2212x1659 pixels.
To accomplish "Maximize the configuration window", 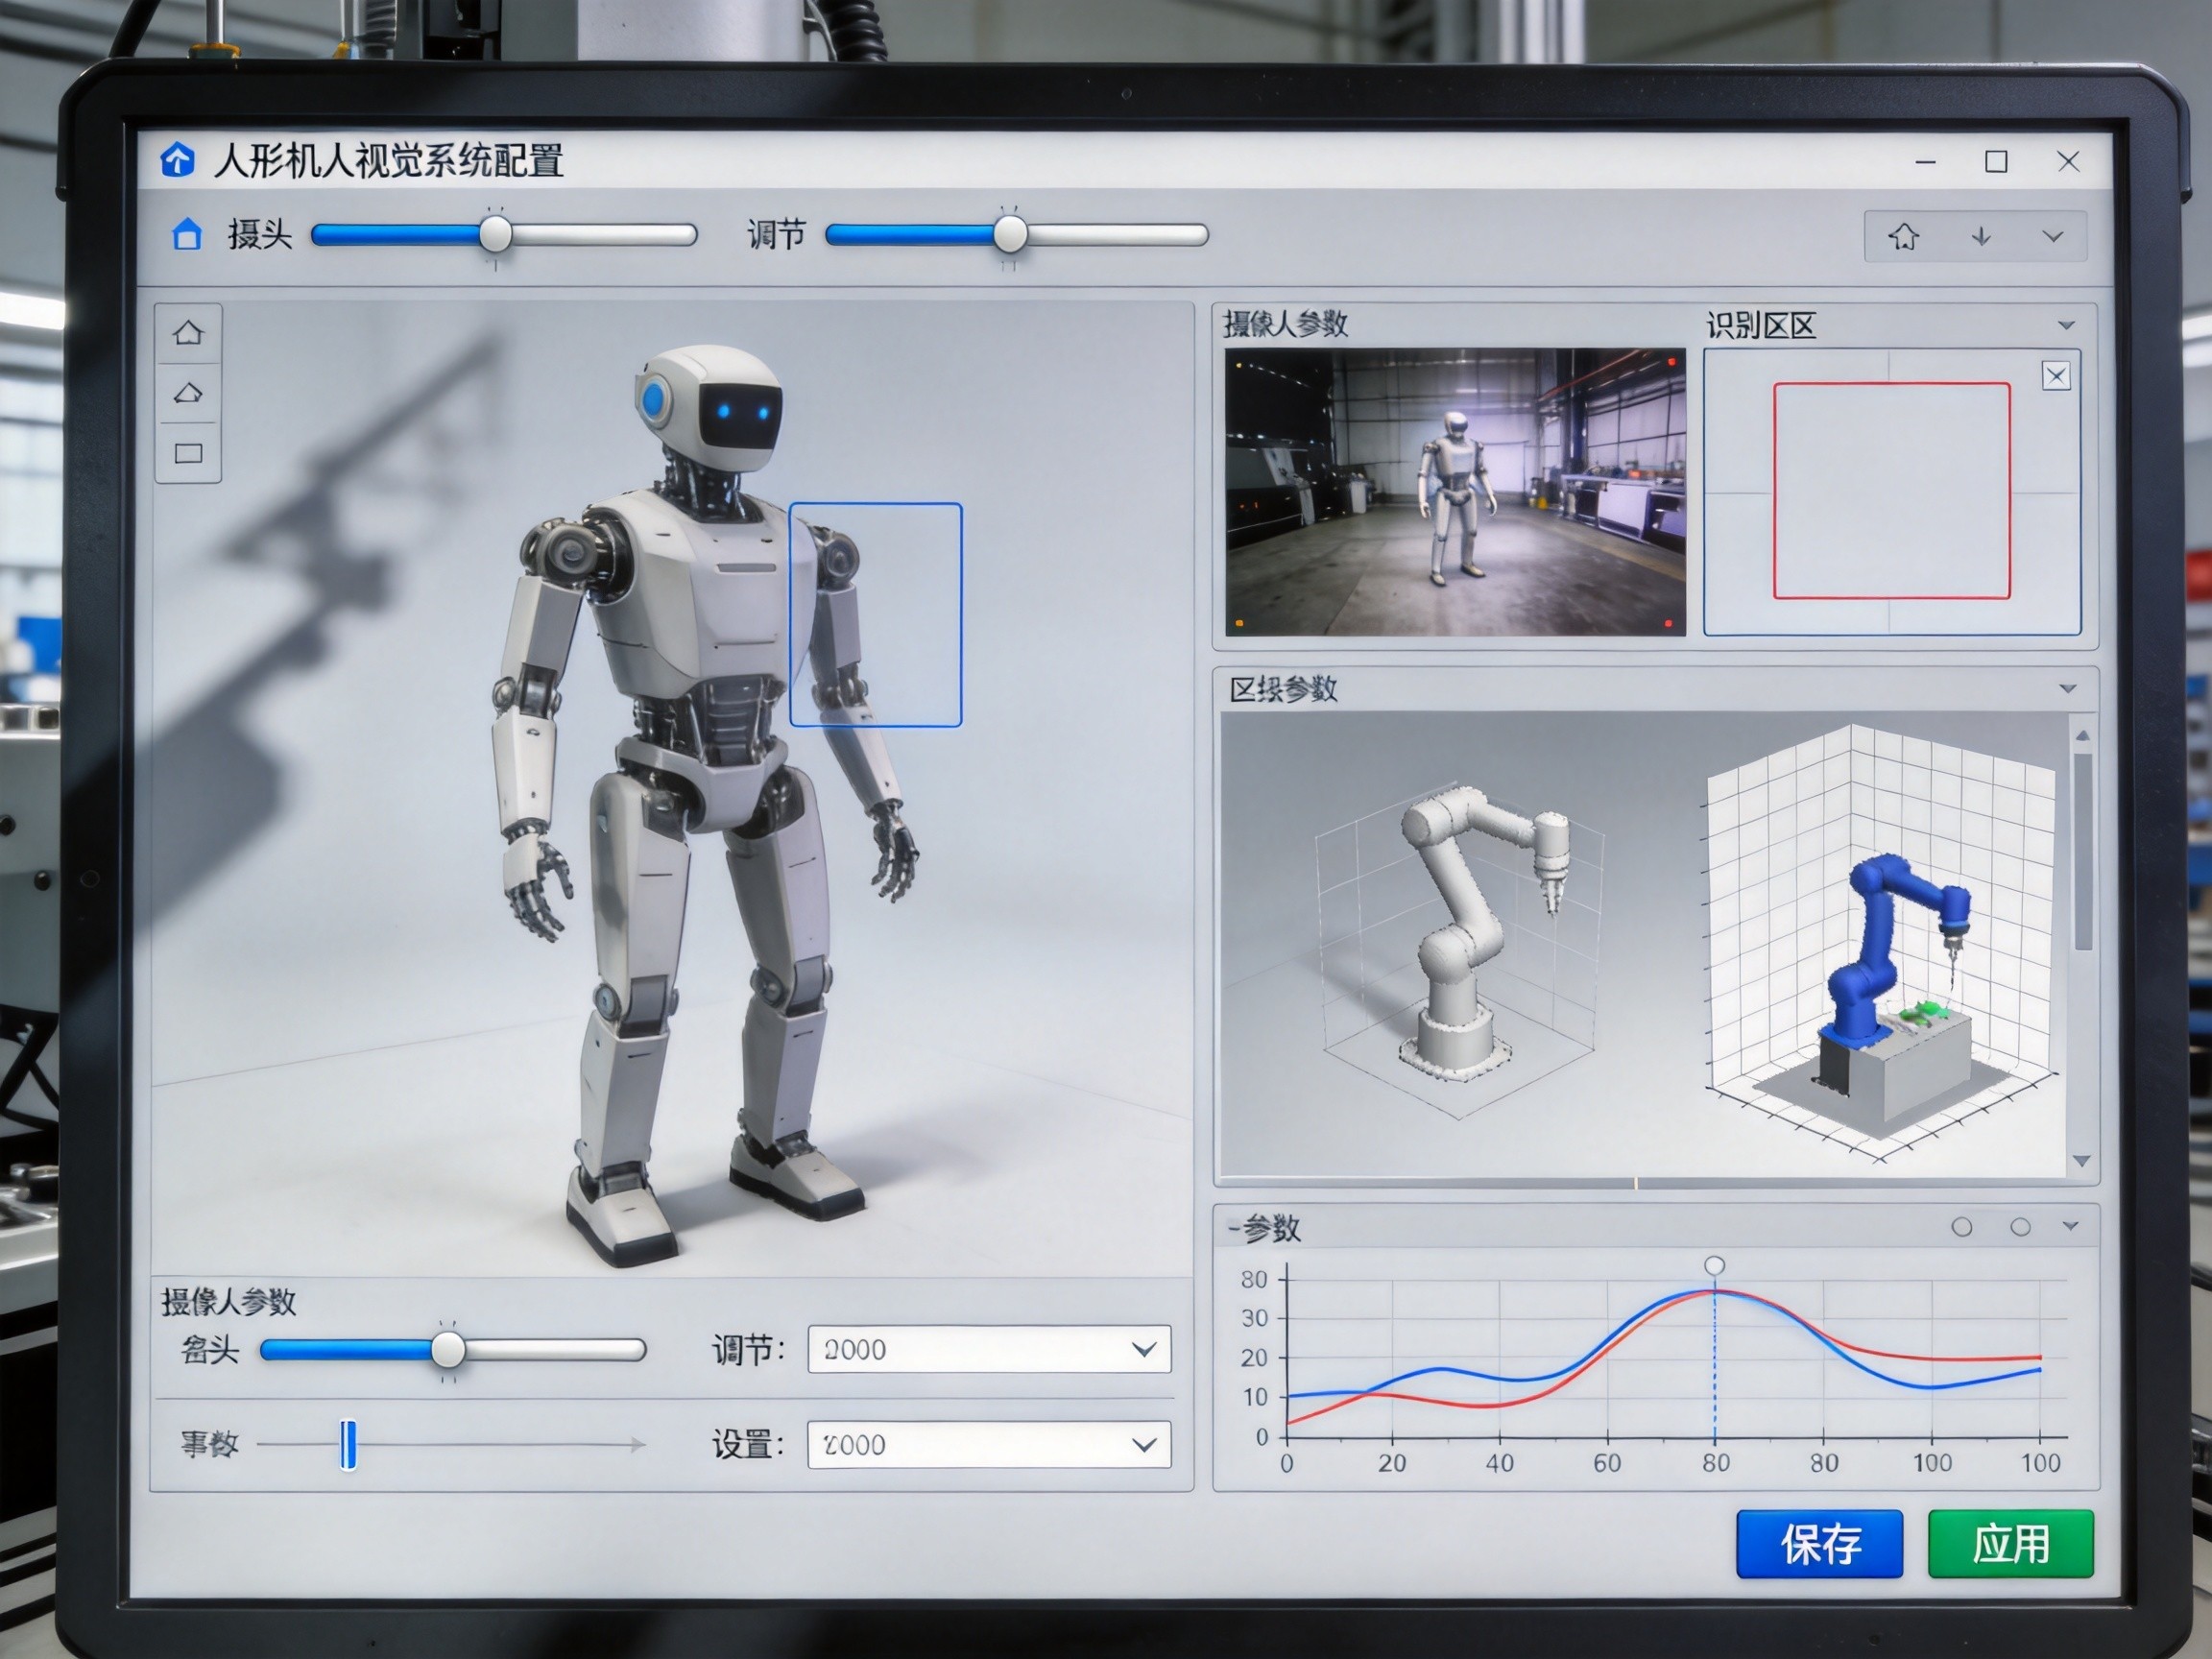I will 1996,161.
